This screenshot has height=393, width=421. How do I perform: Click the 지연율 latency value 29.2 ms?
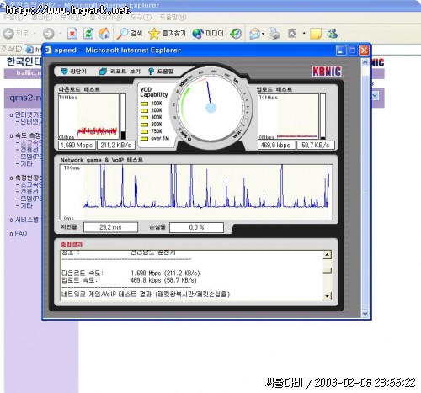(x=110, y=227)
